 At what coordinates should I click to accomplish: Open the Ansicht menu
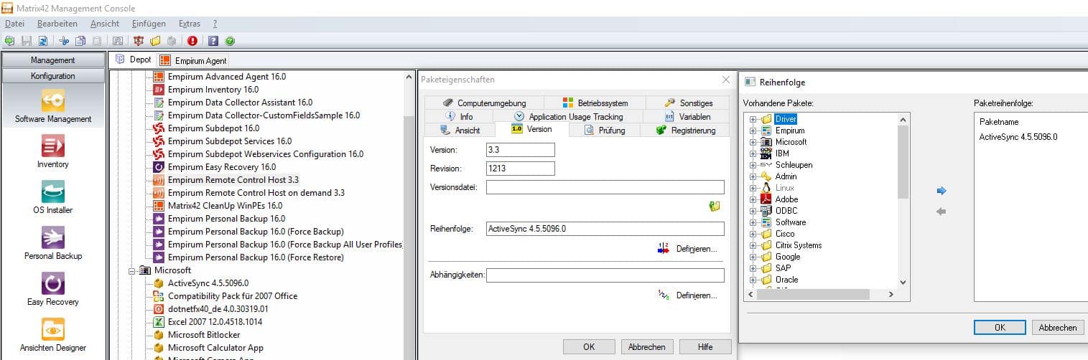coord(105,24)
